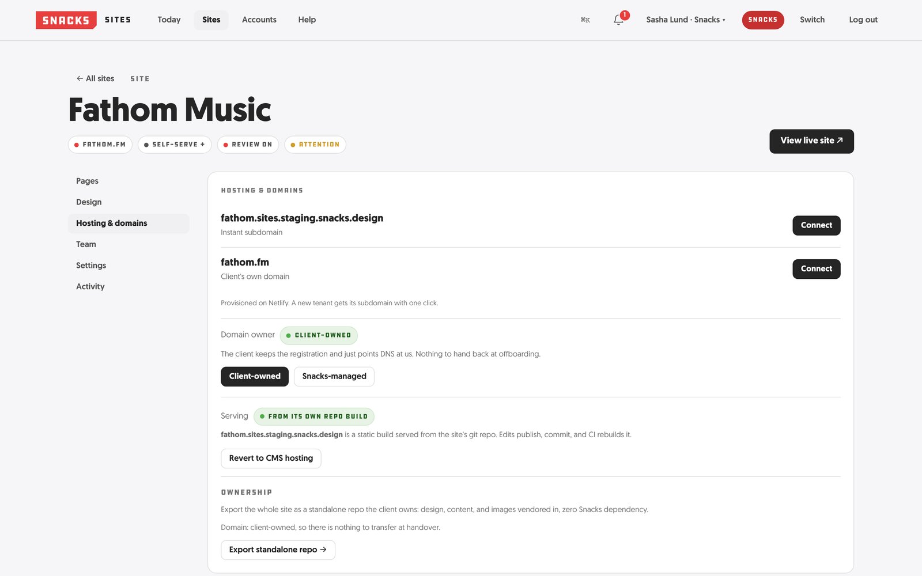The width and height of the screenshot is (922, 576).
Task: Open the Accounts navigation item
Action: 259,20
